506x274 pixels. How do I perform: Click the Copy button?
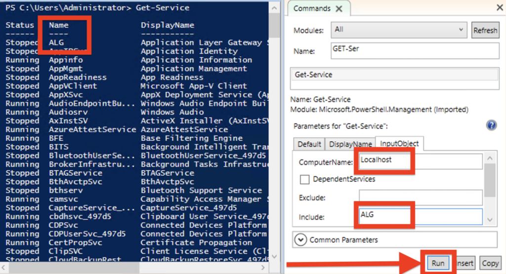click(x=490, y=263)
